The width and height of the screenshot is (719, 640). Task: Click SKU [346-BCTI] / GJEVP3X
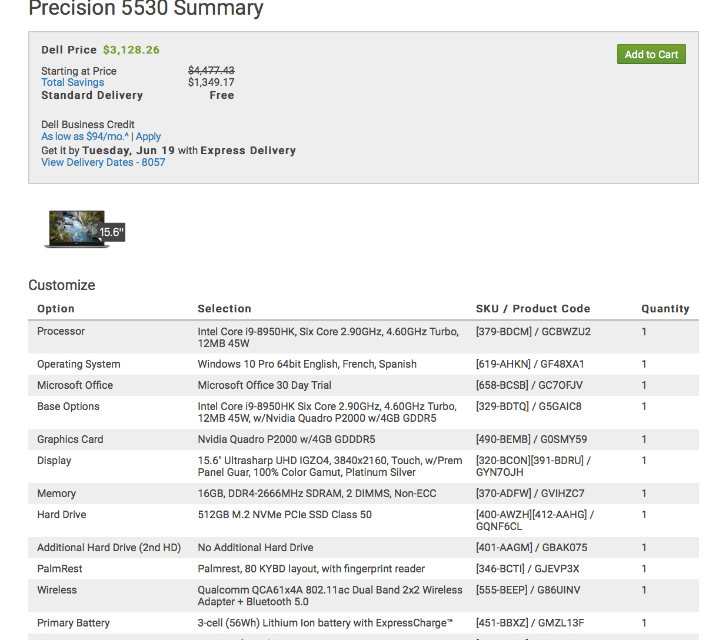[528, 569]
